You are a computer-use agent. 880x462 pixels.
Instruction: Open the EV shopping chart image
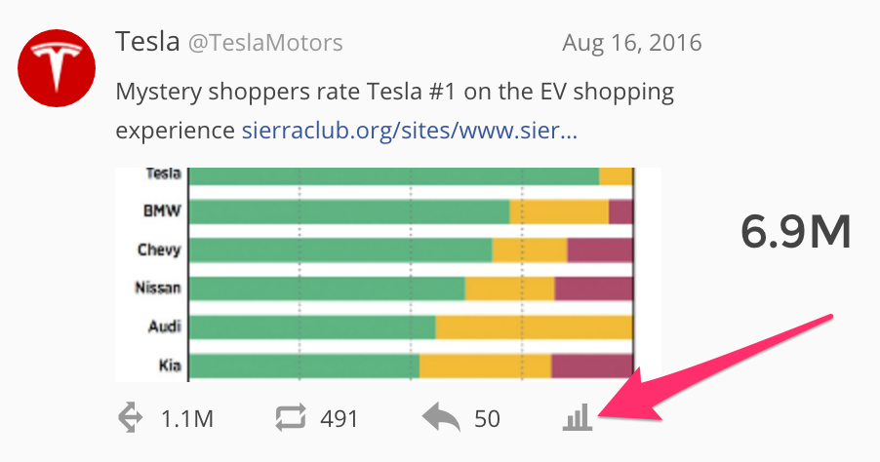(388, 275)
